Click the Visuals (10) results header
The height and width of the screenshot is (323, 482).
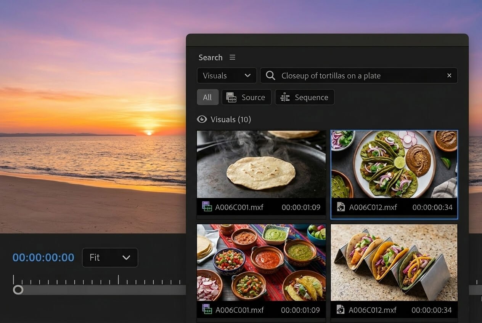point(231,119)
